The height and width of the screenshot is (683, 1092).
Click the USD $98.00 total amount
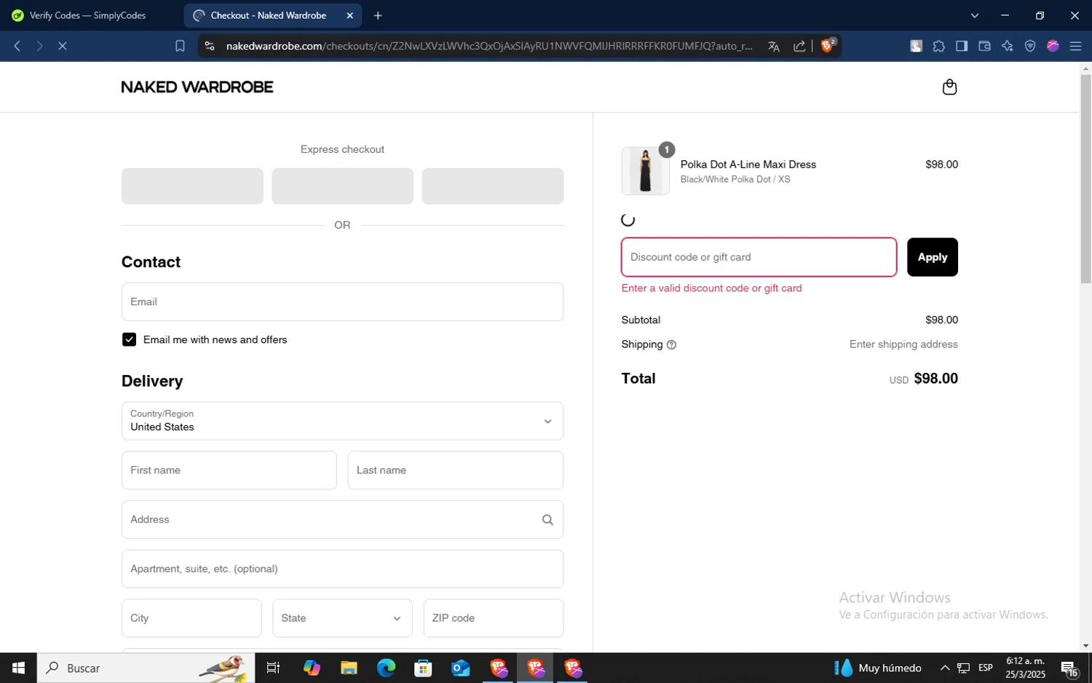(x=924, y=379)
